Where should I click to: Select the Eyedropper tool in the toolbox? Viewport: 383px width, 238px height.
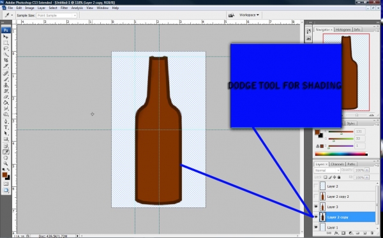[6, 152]
